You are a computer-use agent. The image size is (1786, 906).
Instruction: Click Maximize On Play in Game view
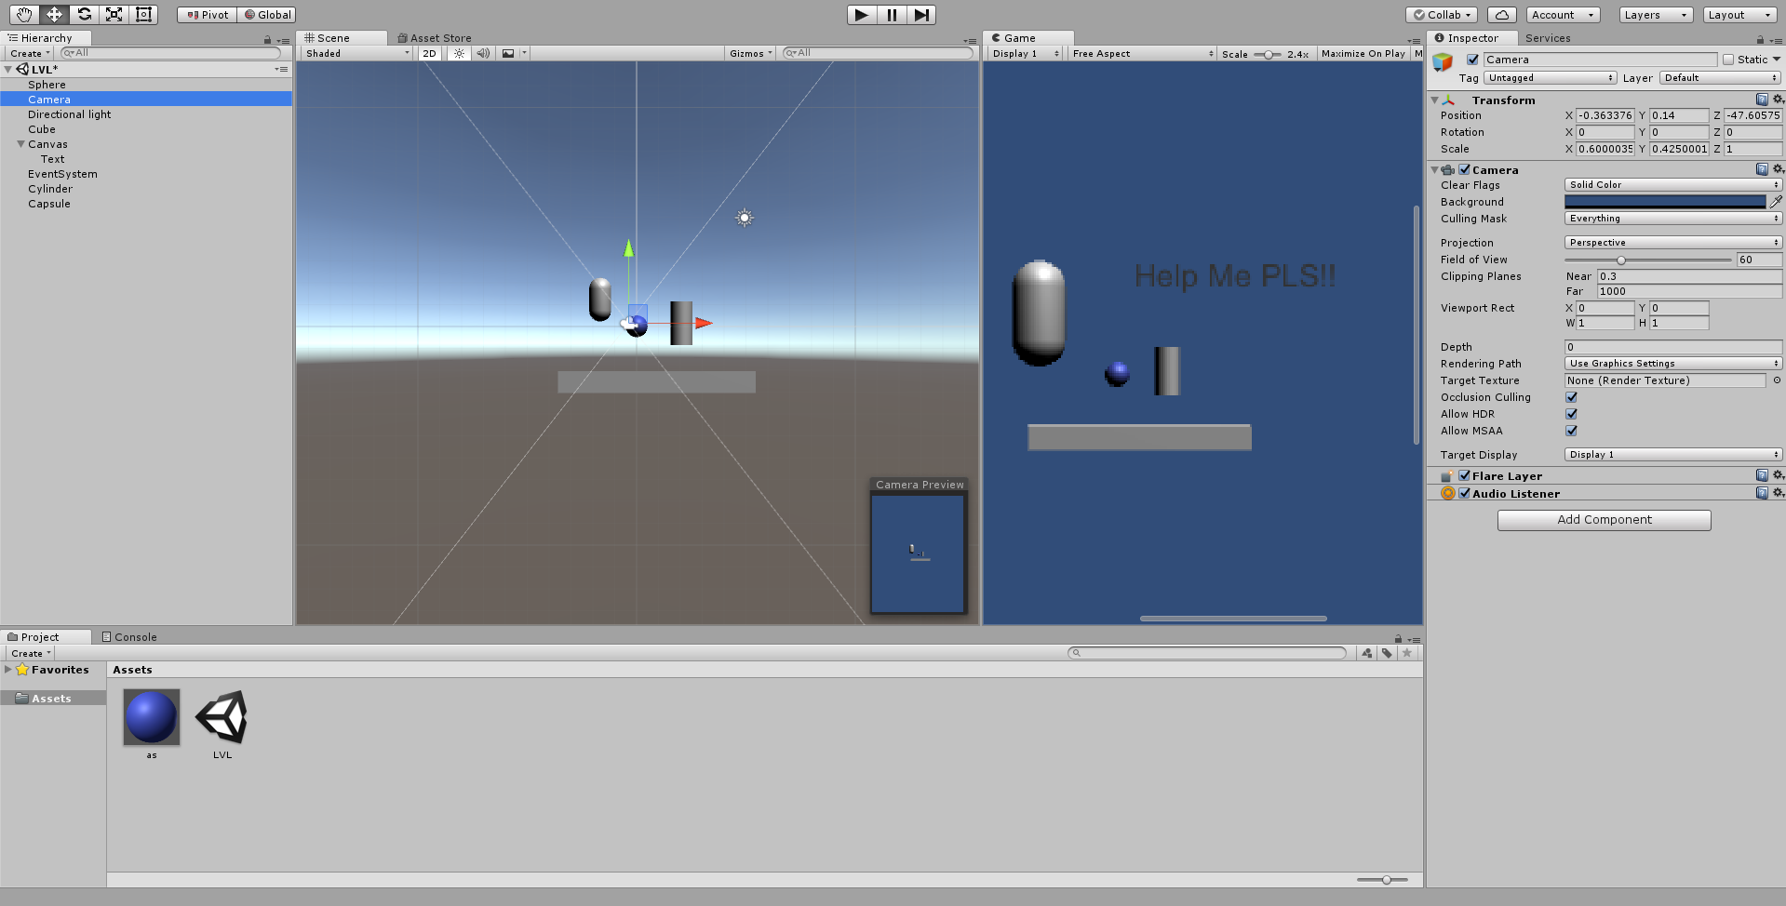click(1363, 53)
